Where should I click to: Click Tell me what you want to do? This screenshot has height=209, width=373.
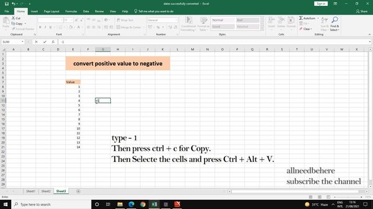point(154,12)
